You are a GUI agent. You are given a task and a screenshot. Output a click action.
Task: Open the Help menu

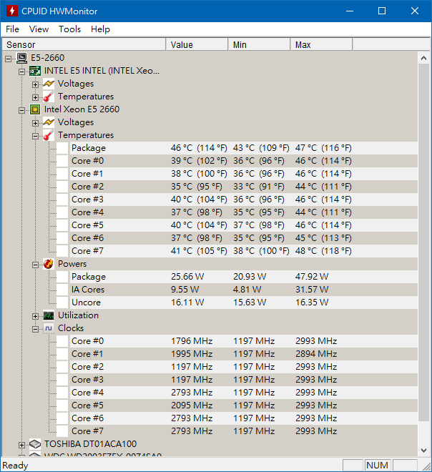tap(101, 29)
